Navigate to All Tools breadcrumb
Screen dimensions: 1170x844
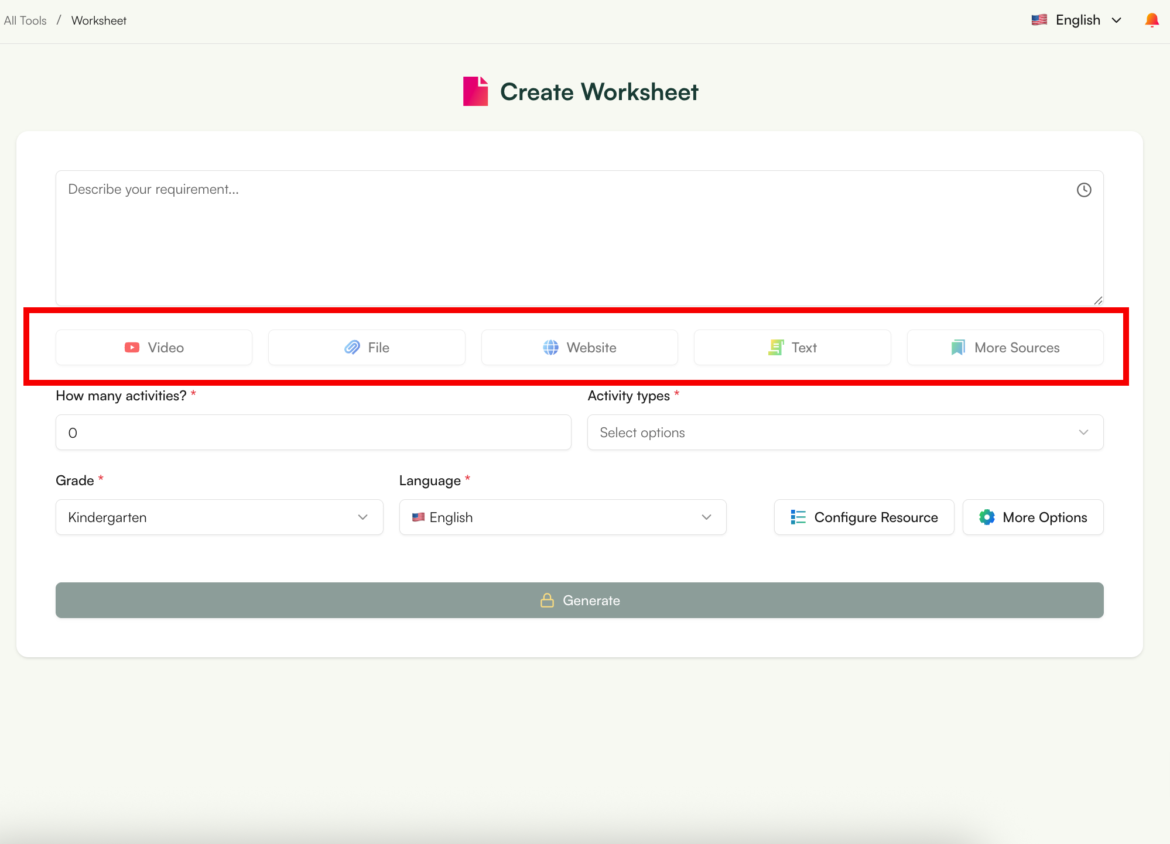(25, 20)
